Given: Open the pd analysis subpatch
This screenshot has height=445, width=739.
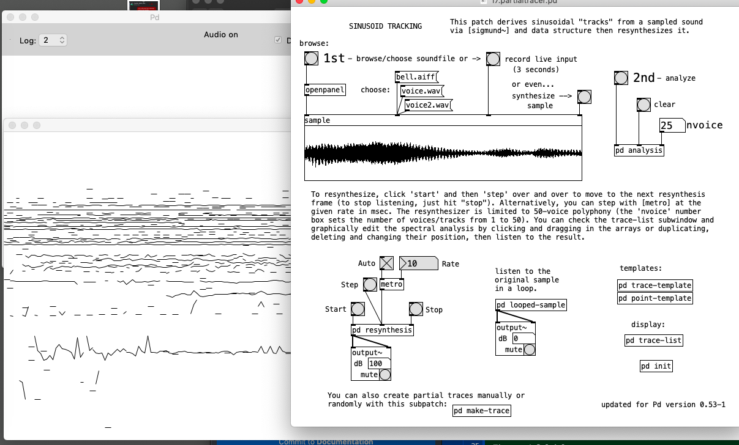Looking at the screenshot, I should [x=639, y=150].
